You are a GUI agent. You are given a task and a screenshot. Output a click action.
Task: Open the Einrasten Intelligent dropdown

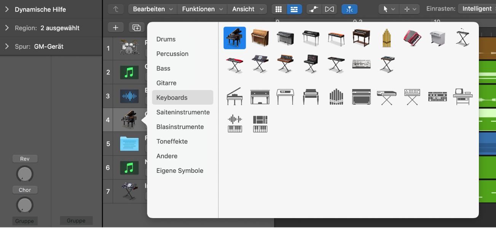point(477,9)
